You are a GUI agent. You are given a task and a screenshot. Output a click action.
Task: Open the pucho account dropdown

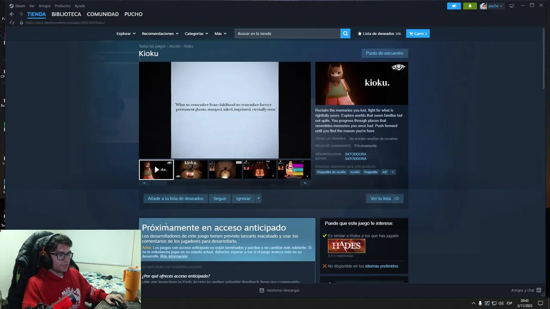(x=495, y=6)
